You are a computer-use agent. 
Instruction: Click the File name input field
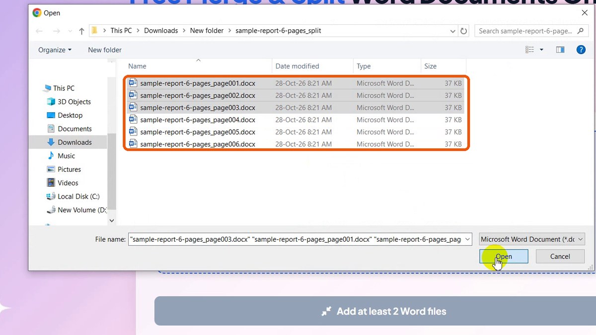299,239
